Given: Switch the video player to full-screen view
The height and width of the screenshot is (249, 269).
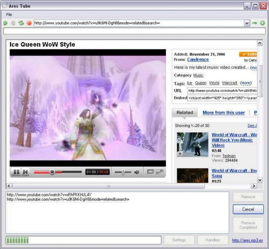Looking at the screenshot, I should coord(160,172).
